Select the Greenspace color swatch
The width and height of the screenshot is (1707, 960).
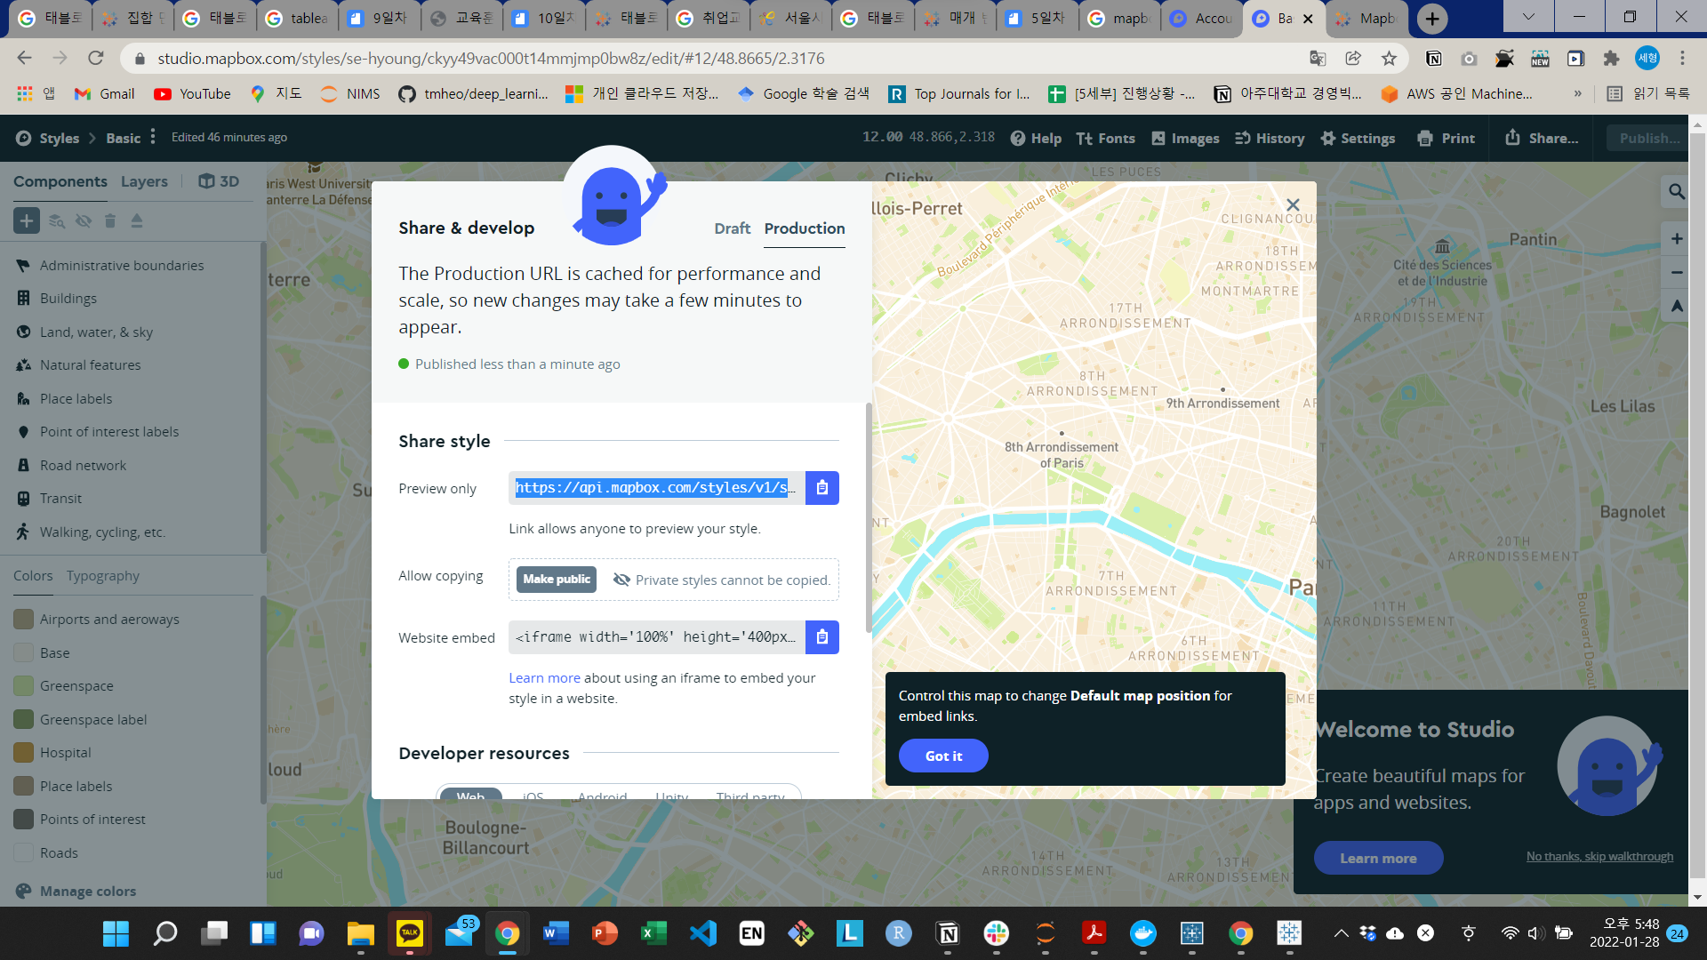[22, 685]
